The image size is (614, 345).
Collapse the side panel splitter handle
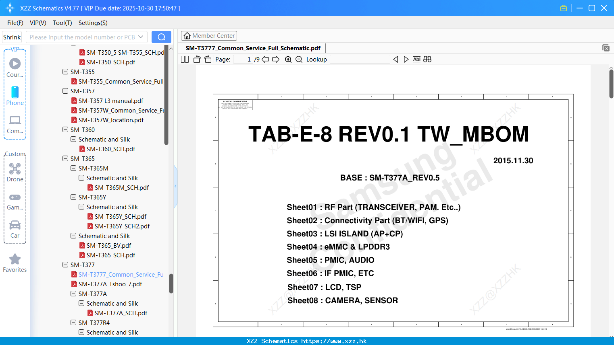point(175,186)
